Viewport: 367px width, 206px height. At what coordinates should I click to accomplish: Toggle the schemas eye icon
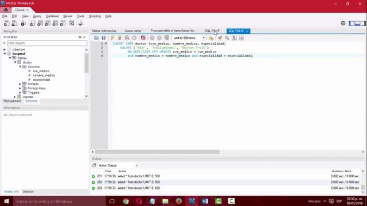[80, 37]
